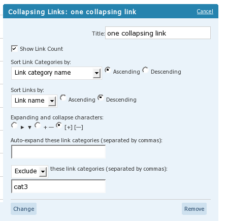The height and width of the screenshot is (221, 227).
Task: Click the Change button
Action: [x=24, y=209]
